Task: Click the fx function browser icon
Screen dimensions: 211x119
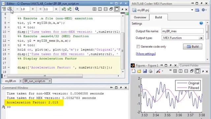Action: pos(4,107)
